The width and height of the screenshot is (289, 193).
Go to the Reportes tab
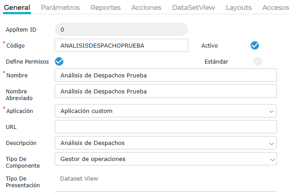(x=105, y=8)
